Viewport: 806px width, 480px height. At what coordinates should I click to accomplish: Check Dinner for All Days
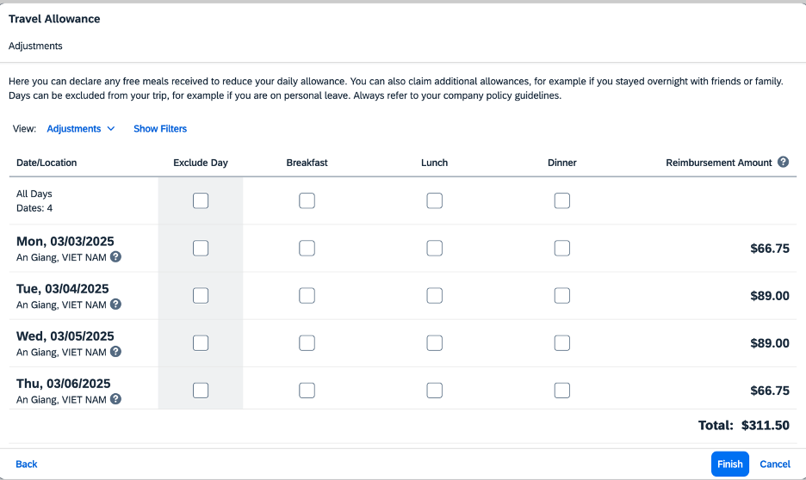point(561,200)
